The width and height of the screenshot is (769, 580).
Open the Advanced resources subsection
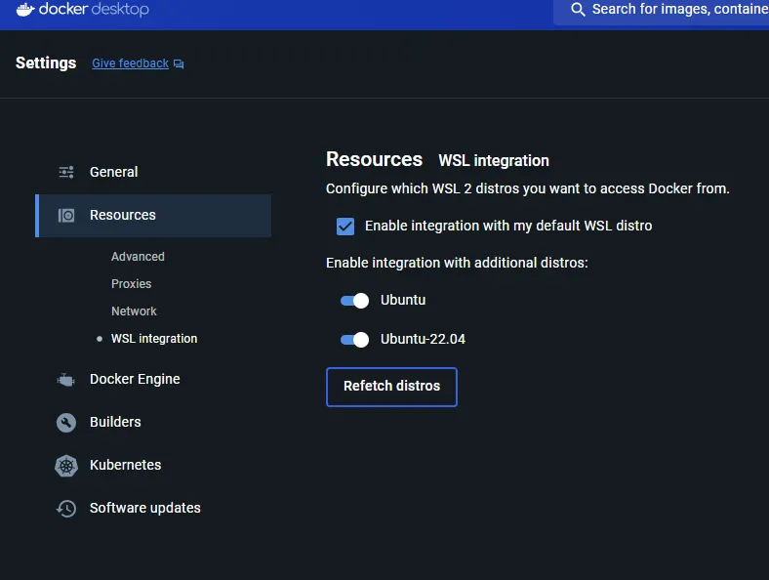(x=138, y=257)
